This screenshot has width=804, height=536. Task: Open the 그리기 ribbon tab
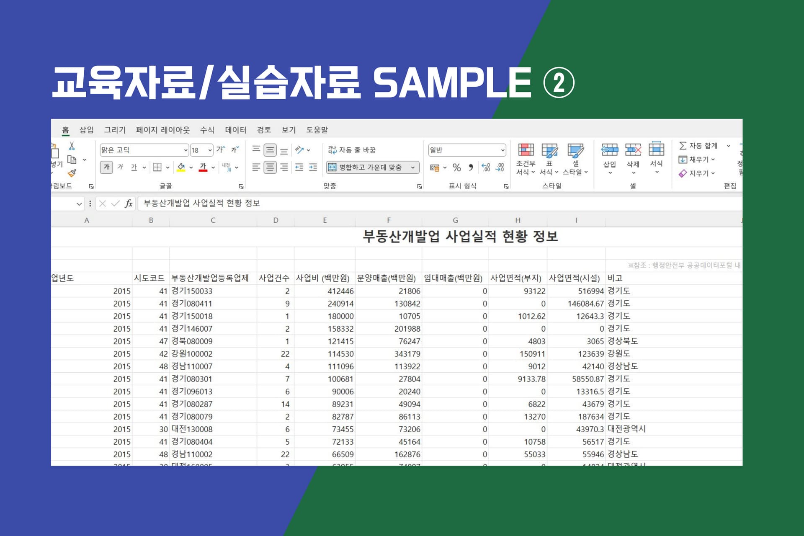[x=115, y=130]
